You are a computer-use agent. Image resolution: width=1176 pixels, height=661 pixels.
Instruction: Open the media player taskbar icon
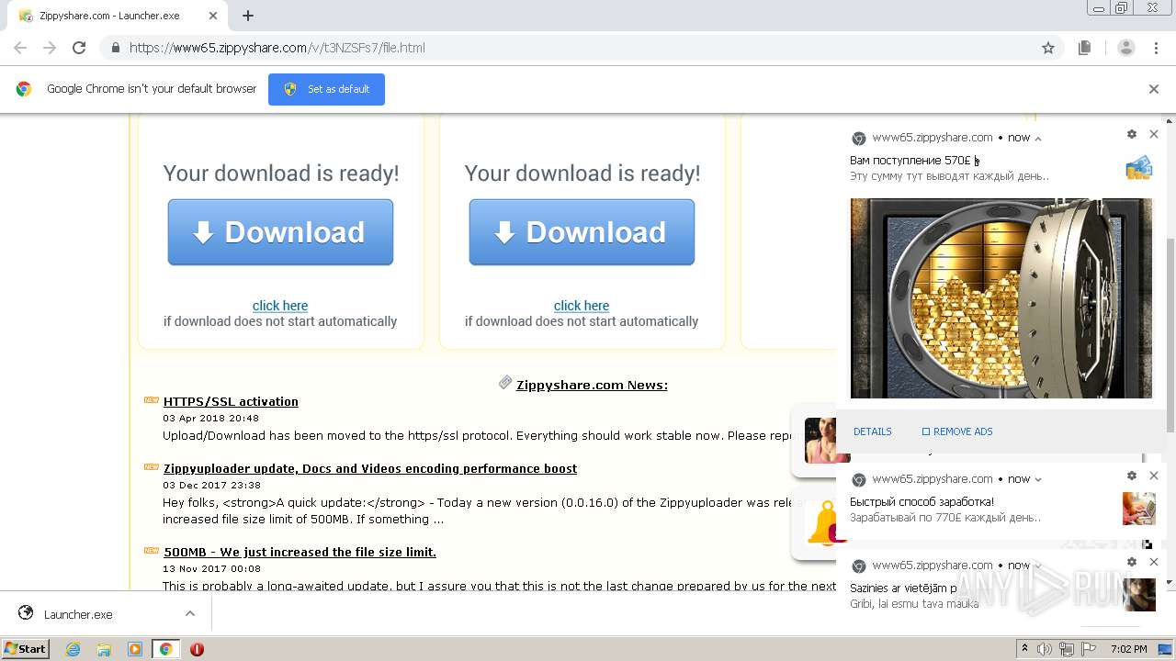[x=135, y=649]
